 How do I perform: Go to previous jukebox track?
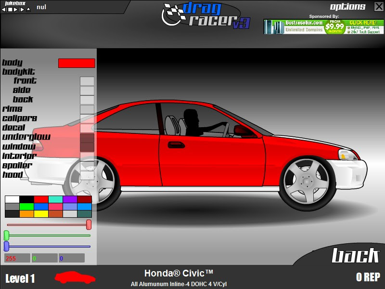[x=4, y=10]
